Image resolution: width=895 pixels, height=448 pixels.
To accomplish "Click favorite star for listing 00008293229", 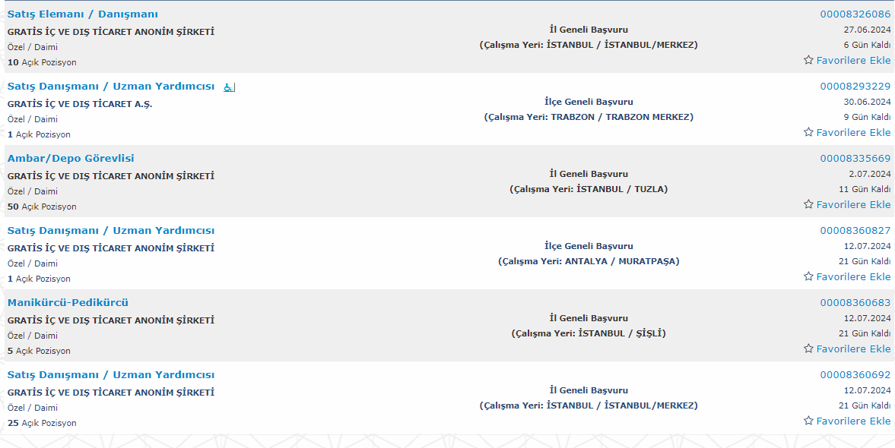I will pos(808,132).
